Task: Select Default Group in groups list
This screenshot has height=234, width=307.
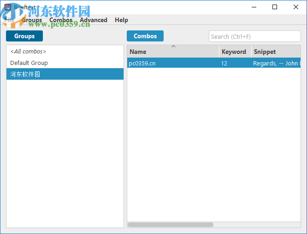Action: (65, 63)
